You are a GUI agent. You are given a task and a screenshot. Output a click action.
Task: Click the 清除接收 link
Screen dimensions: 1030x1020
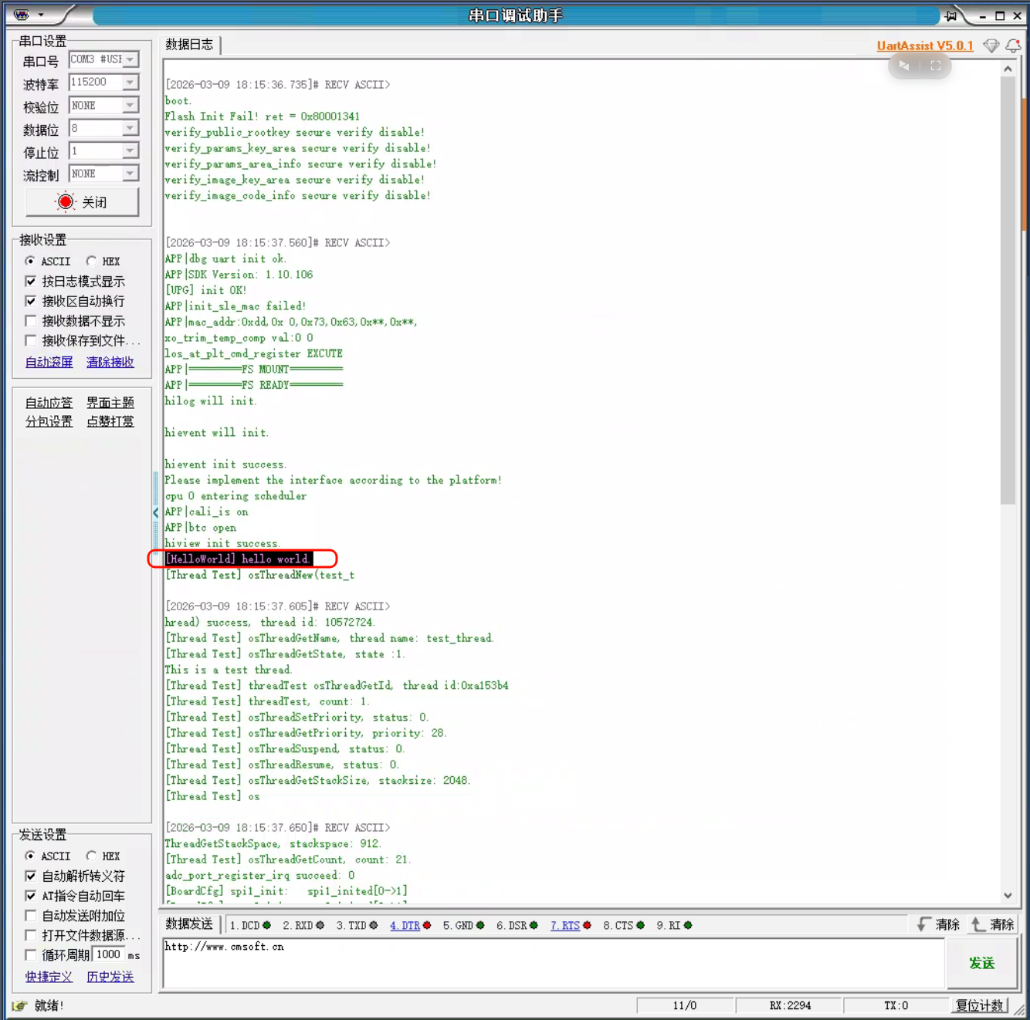[x=110, y=362]
